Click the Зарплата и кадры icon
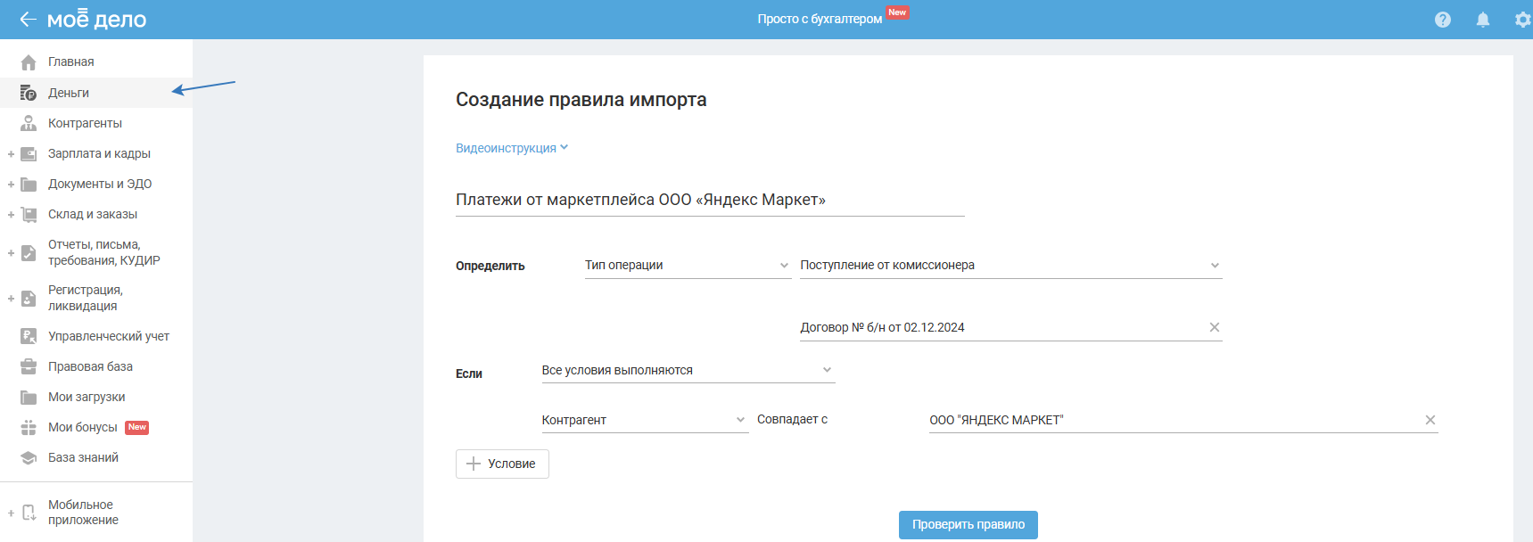The width and height of the screenshot is (1533, 542). (29, 153)
